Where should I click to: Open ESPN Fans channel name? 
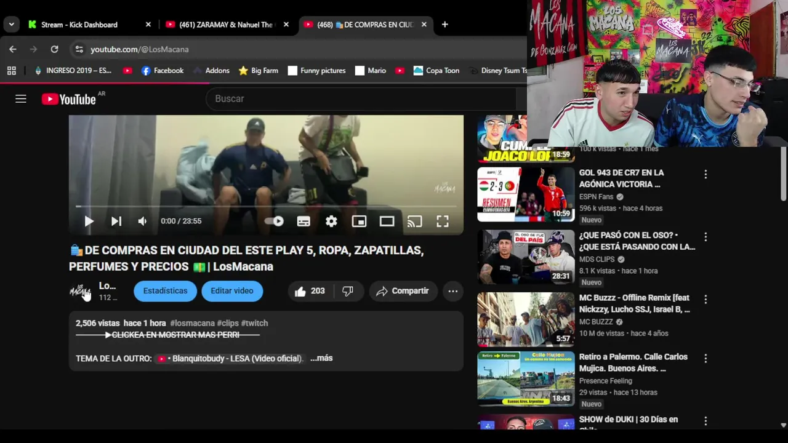click(x=596, y=197)
